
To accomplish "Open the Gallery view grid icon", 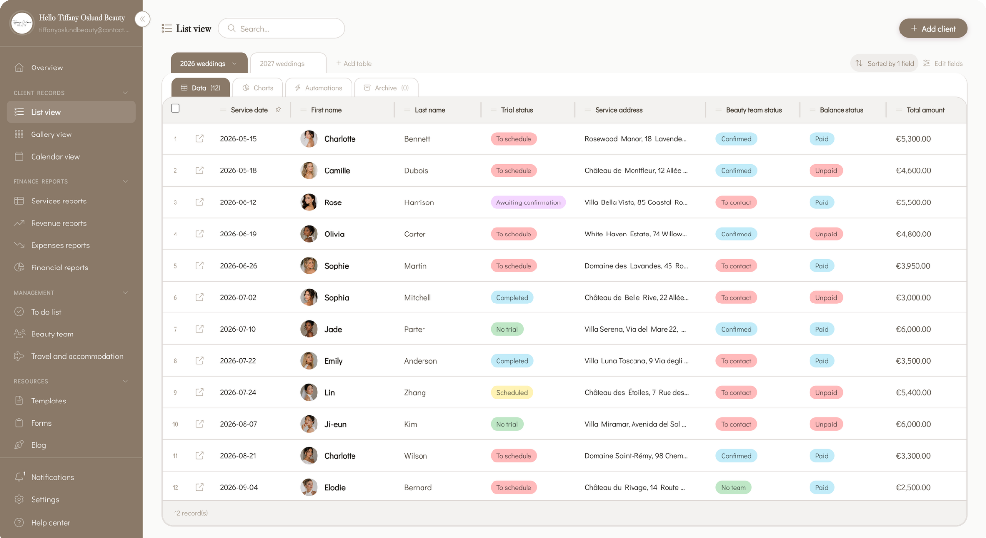I will (19, 134).
